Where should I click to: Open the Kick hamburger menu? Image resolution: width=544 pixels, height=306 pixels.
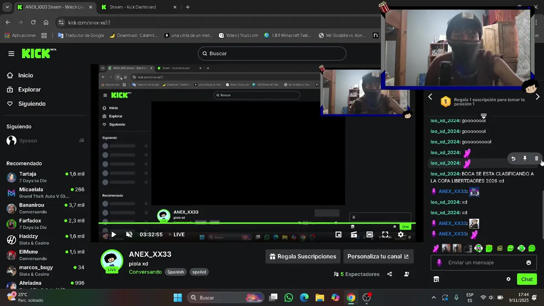tap(11, 54)
